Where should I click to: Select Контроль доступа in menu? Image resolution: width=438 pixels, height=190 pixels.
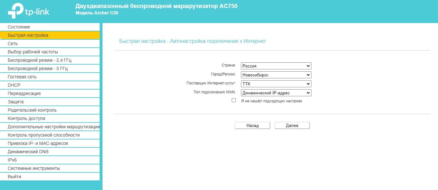coord(50,118)
